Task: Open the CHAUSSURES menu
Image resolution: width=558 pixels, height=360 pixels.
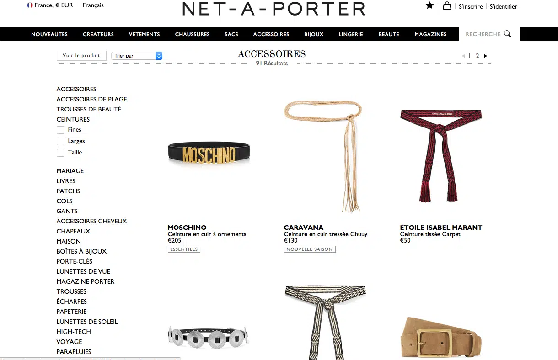Action: 192,34
